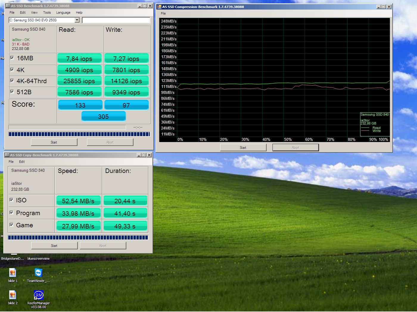Click Game duration 49,33 s

(125, 226)
